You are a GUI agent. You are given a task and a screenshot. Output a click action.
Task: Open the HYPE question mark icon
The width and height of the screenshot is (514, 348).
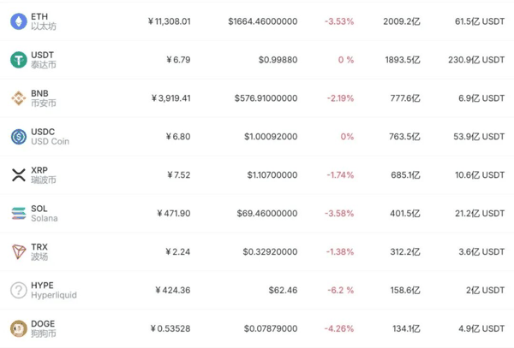[x=19, y=290]
